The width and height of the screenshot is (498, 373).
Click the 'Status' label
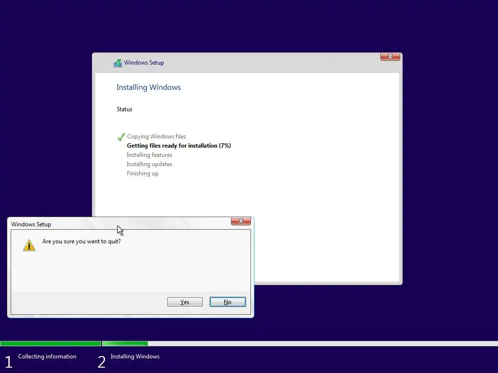(x=124, y=109)
